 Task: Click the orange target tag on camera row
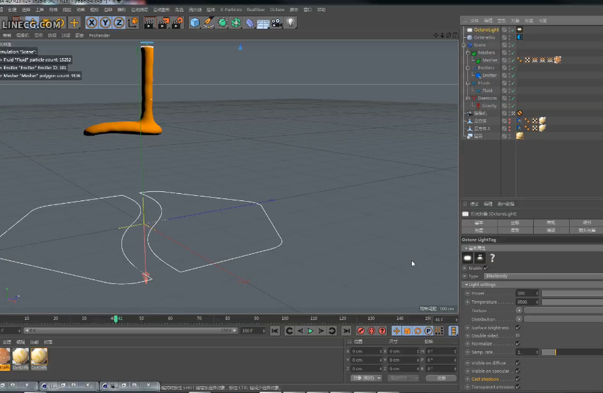[520, 113]
